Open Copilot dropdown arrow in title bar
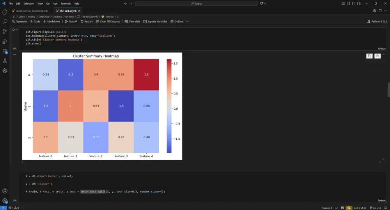 click(x=265, y=4)
